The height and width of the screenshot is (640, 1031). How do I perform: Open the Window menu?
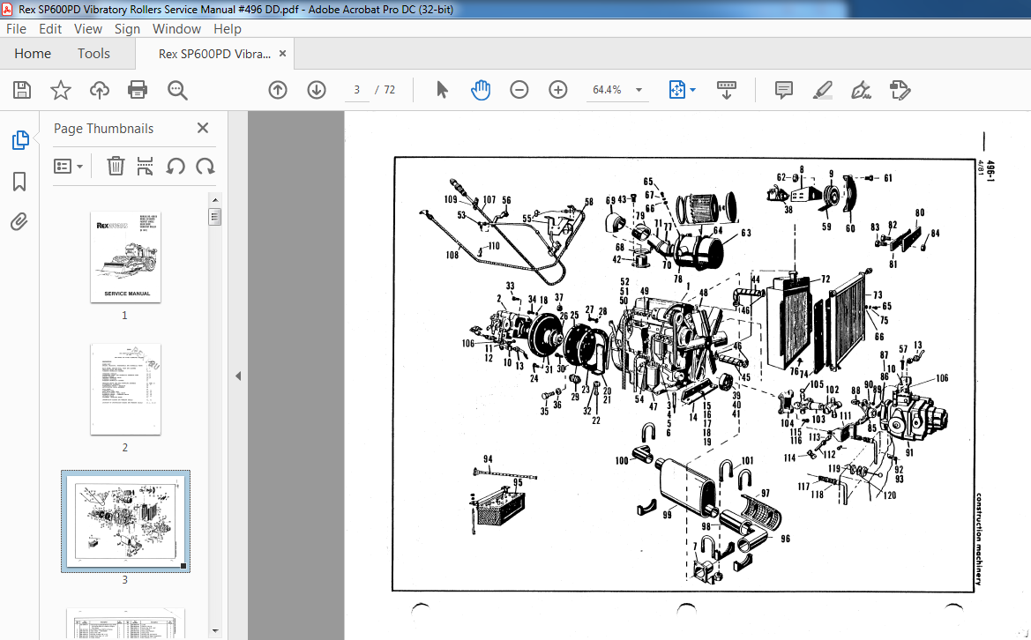(x=176, y=29)
